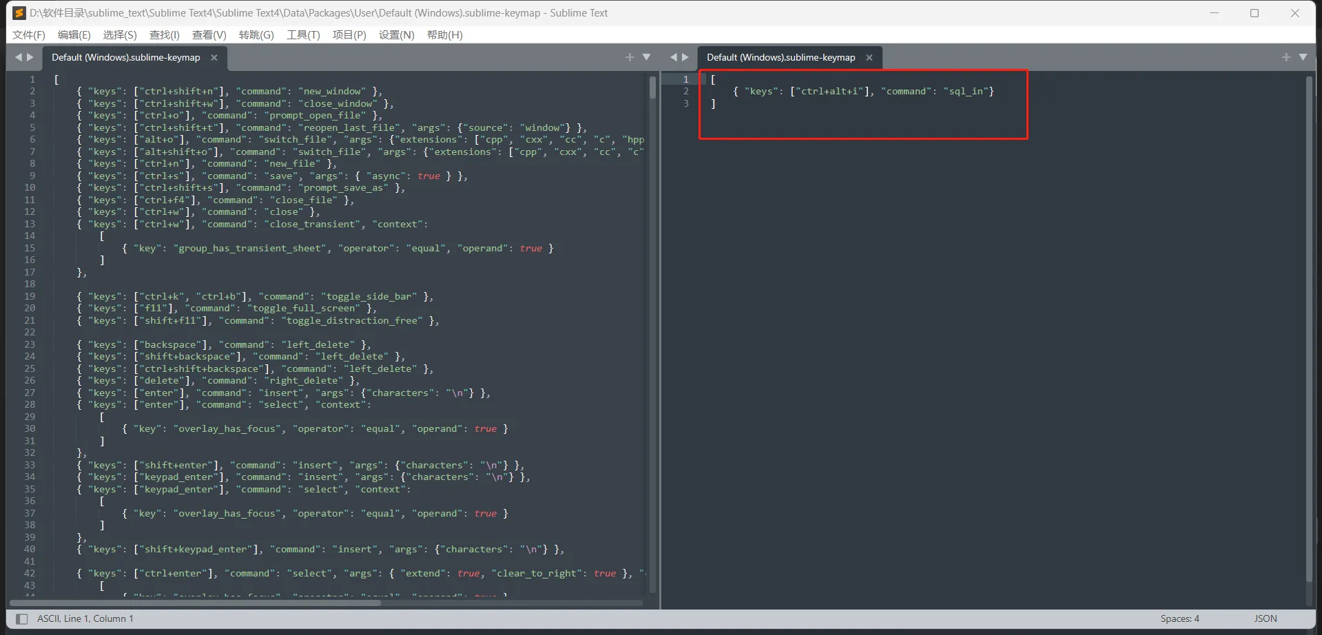Open the 项目(P) menu
This screenshot has height=635, width=1322.
(349, 34)
